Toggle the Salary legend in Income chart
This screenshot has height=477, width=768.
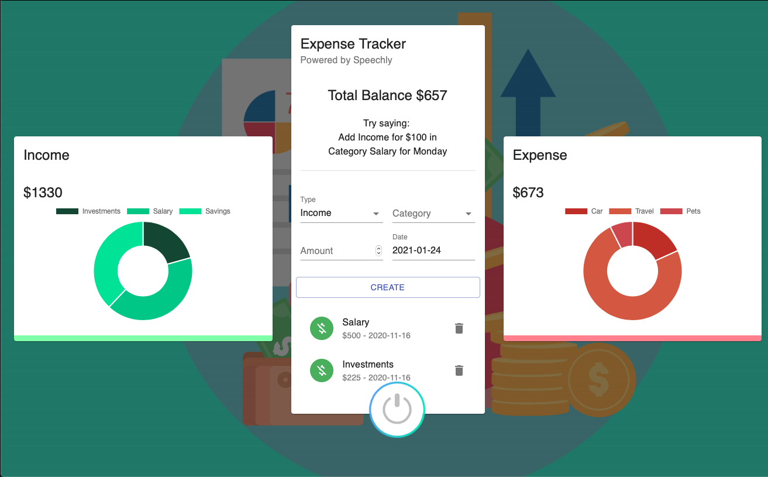(150, 211)
